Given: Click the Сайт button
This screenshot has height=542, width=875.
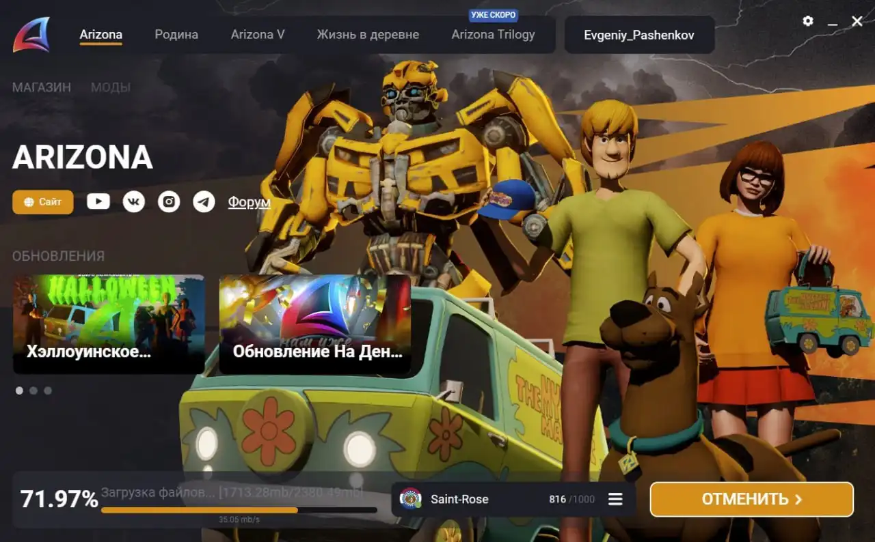Looking at the screenshot, I should 43,202.
